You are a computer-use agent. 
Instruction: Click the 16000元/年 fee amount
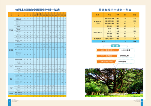coord(126,50)
